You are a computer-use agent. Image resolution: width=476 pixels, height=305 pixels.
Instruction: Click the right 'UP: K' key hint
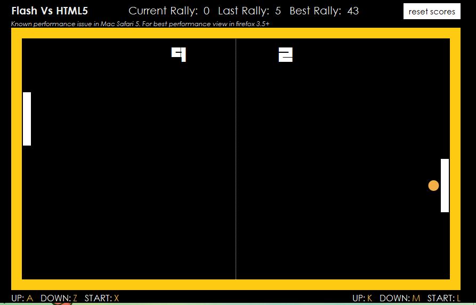point(362,298)
